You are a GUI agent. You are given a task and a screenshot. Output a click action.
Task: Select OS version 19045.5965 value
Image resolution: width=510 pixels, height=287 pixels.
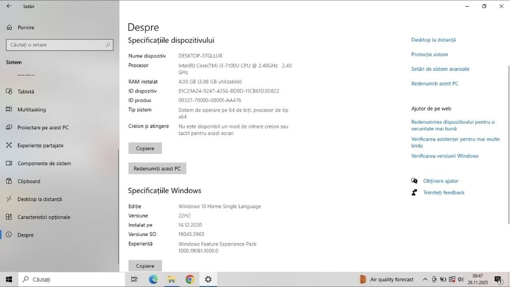pyautogui.click(x=191, y=234)
